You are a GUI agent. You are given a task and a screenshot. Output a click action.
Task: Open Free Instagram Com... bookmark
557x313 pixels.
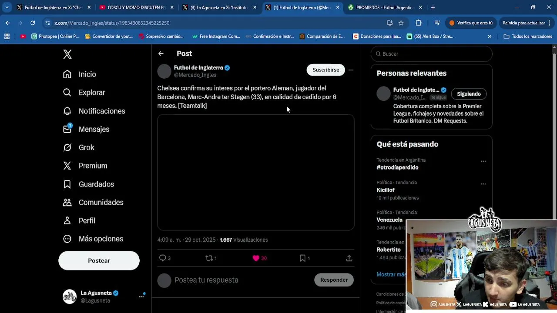(x=216, y=37)
